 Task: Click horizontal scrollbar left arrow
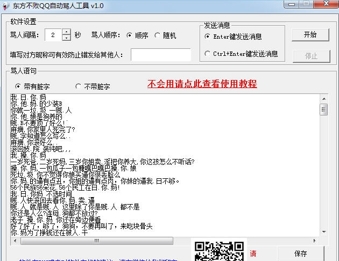[x=15, y=241]
